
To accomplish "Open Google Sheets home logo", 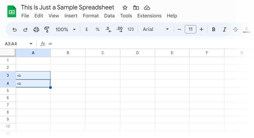I will [x=12, y=12].
